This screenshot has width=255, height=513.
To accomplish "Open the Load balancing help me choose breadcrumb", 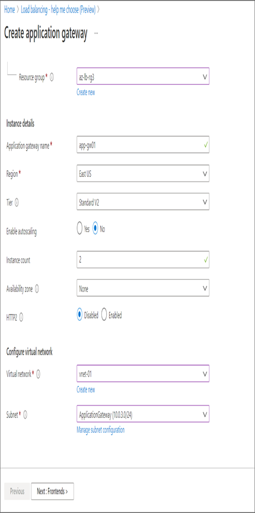I will click(x=58, y=10).
